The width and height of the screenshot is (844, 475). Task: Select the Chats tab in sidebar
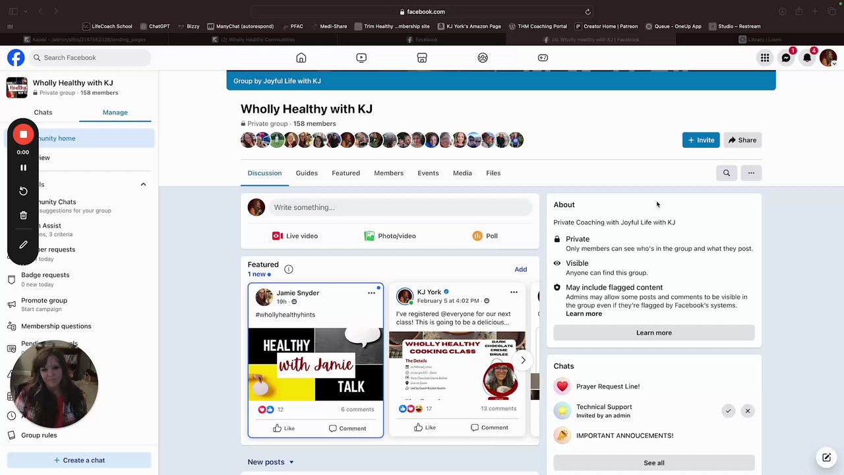43,112
